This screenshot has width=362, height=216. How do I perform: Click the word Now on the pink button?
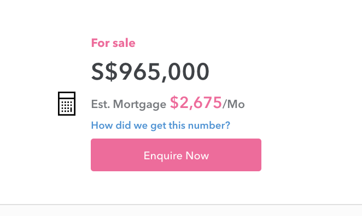point(197,155)
